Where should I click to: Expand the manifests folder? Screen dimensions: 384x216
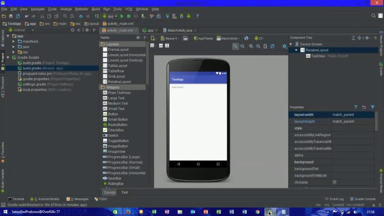tap(14, 41)
